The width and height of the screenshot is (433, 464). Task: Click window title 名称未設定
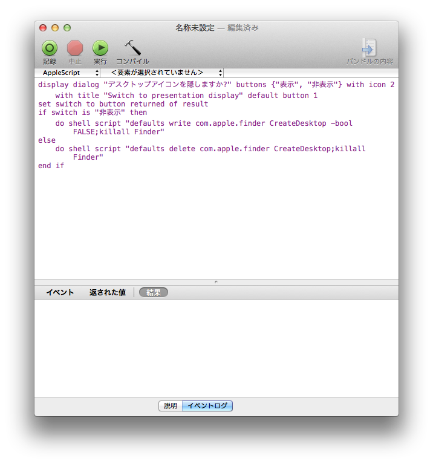tap(195, 28)
